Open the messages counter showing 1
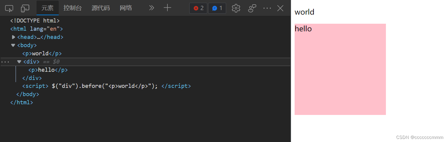The height and width of the screenshot is (142, 448). pos(217,8)
